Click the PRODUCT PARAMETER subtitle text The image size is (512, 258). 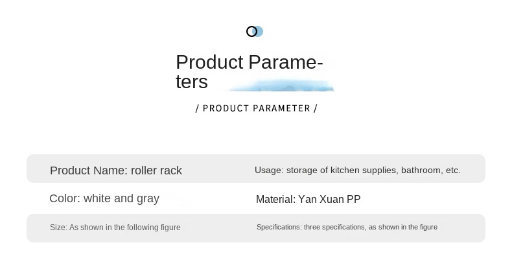[257, 108]
